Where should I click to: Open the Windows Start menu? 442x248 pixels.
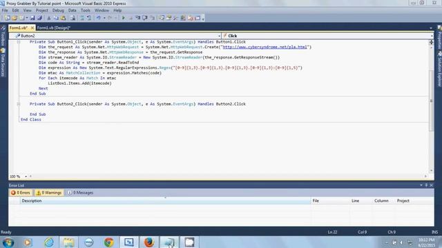(8, 242)
